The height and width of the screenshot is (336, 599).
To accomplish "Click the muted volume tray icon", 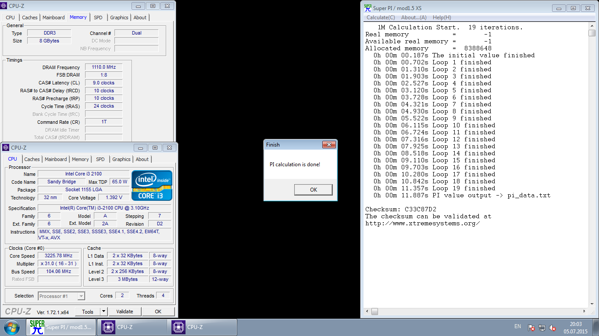I will click(x=553, y=327).
